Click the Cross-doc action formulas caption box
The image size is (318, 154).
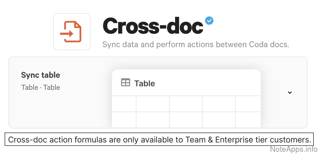(x=159, y=139)
